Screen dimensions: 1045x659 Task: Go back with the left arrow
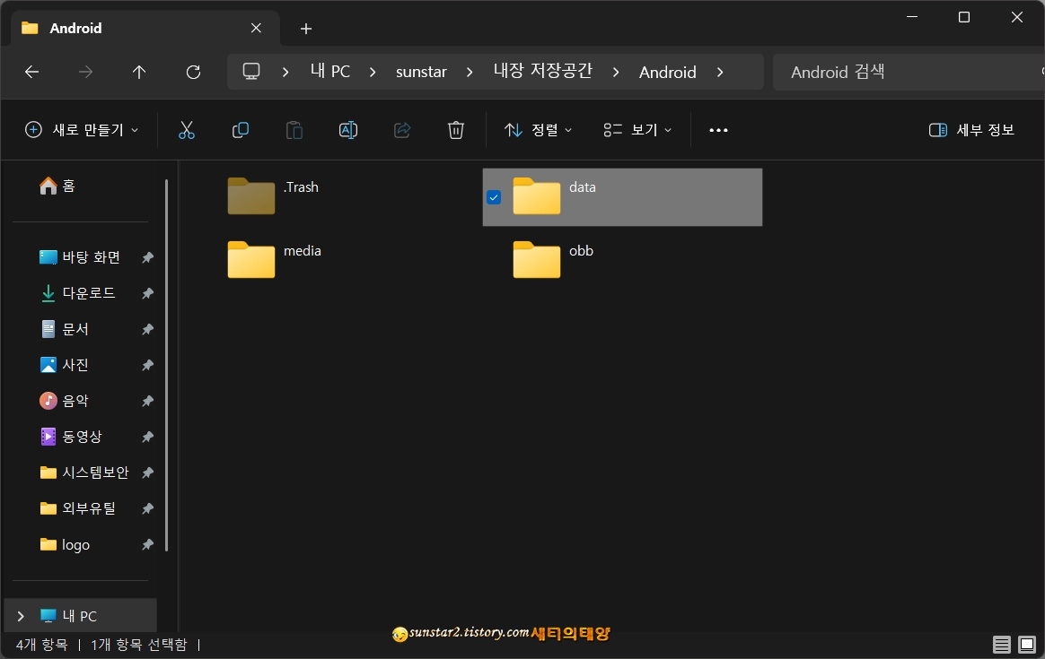(x=31, y=72)
